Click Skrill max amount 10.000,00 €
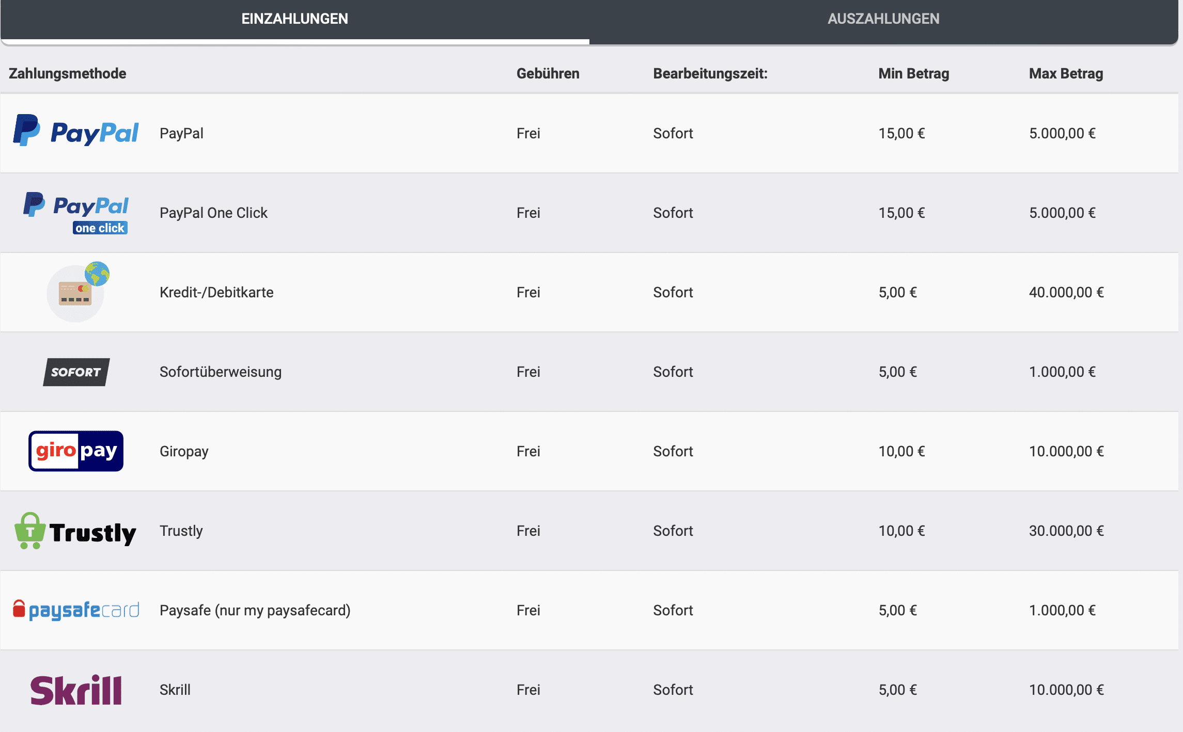Image resolution: width=1183 pixels, height=732 pixels. (x=1066, y=690)
